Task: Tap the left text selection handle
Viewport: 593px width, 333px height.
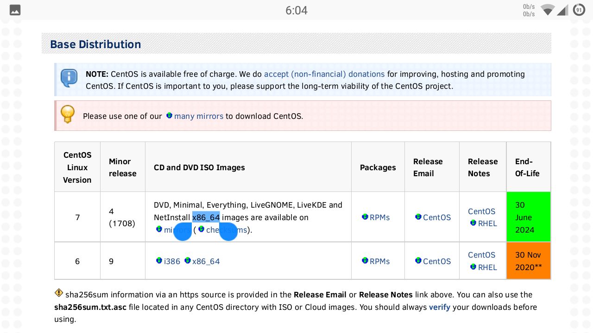Action: tap(183, 232)
